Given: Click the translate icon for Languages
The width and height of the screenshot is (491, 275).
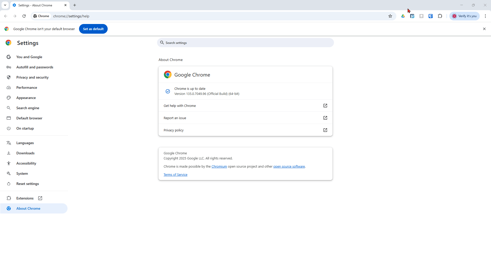Looking at the screenshot, I should pos(9,143).
